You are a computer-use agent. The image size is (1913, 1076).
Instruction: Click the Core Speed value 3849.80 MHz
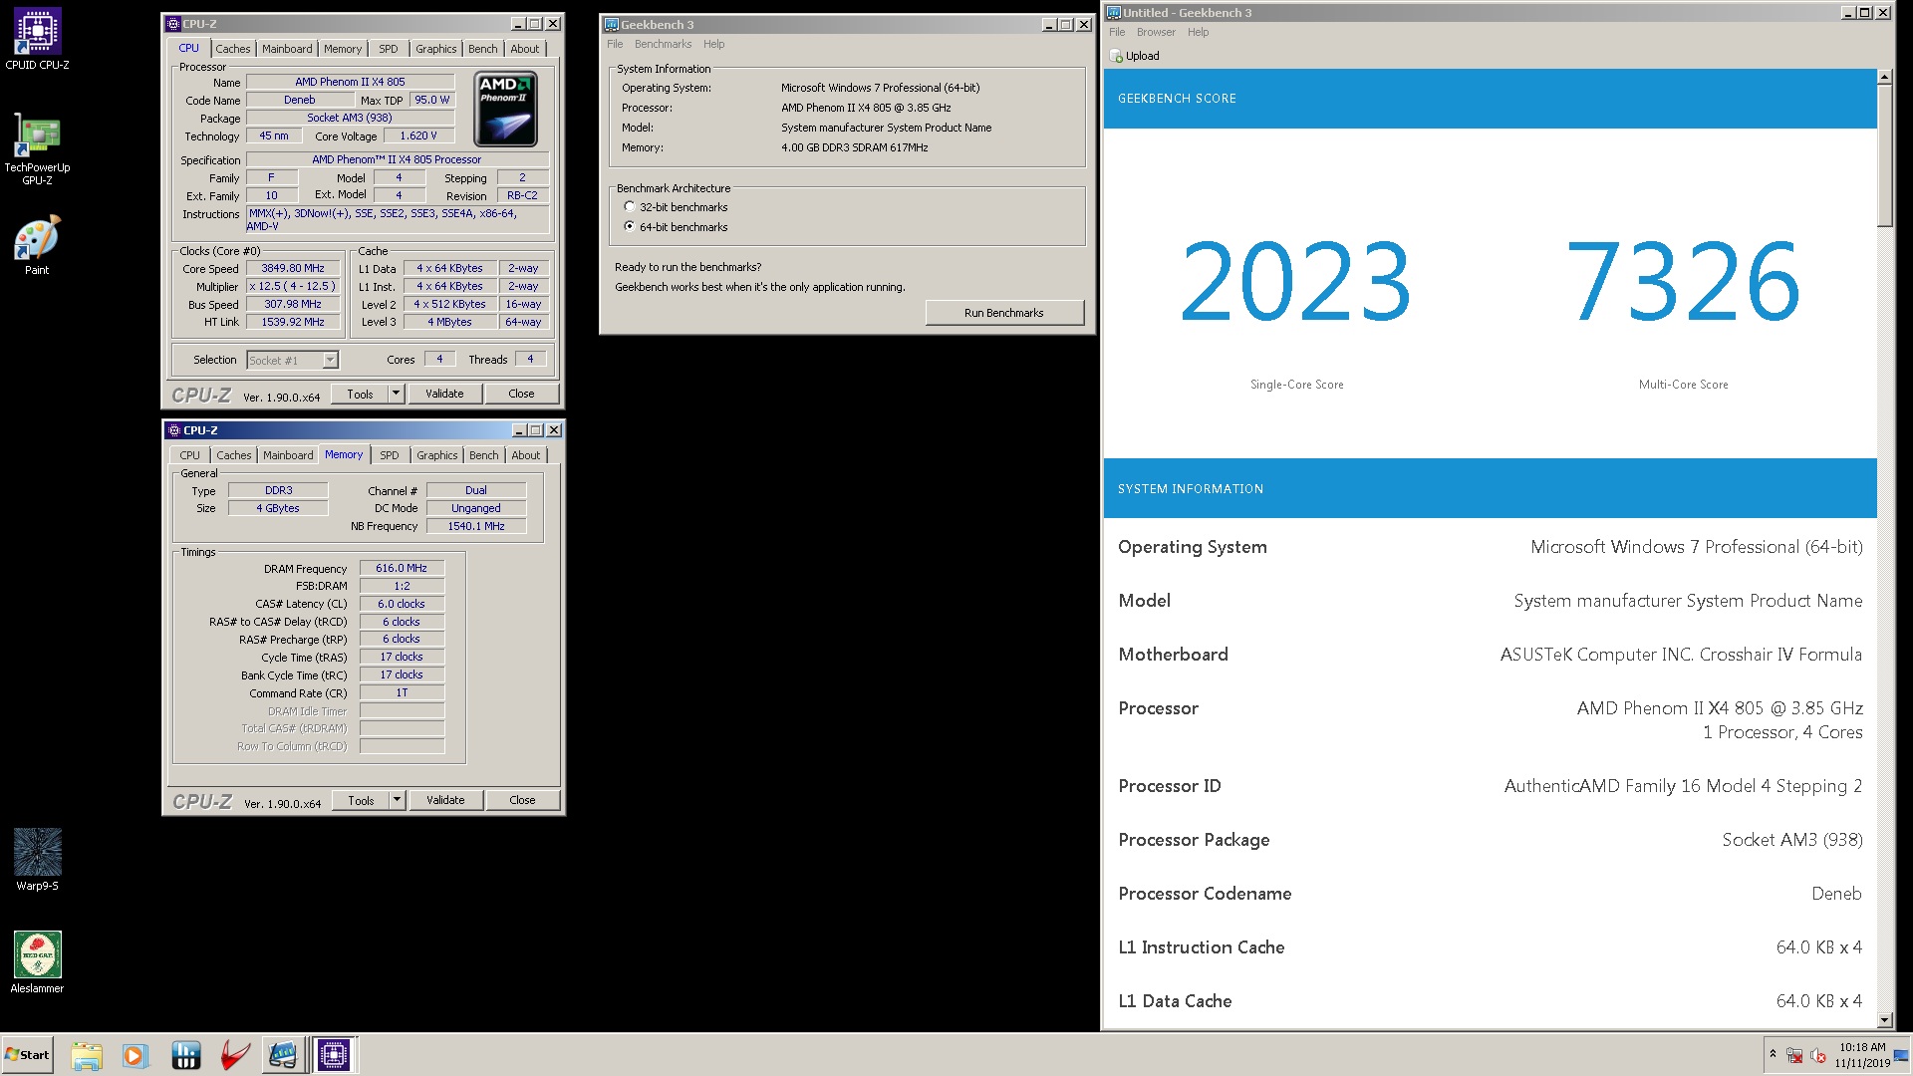293,268
